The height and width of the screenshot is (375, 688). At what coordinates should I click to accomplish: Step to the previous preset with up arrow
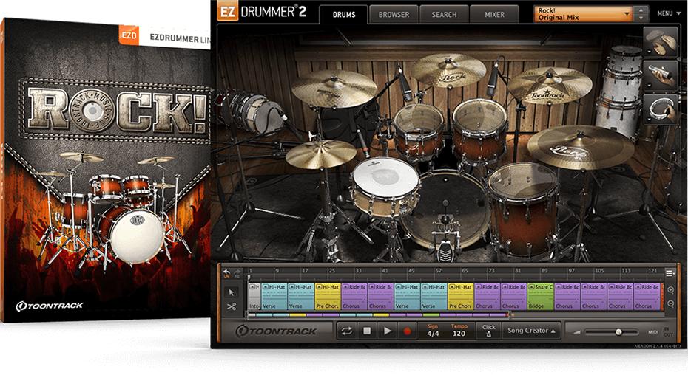(x=641, y=10)
